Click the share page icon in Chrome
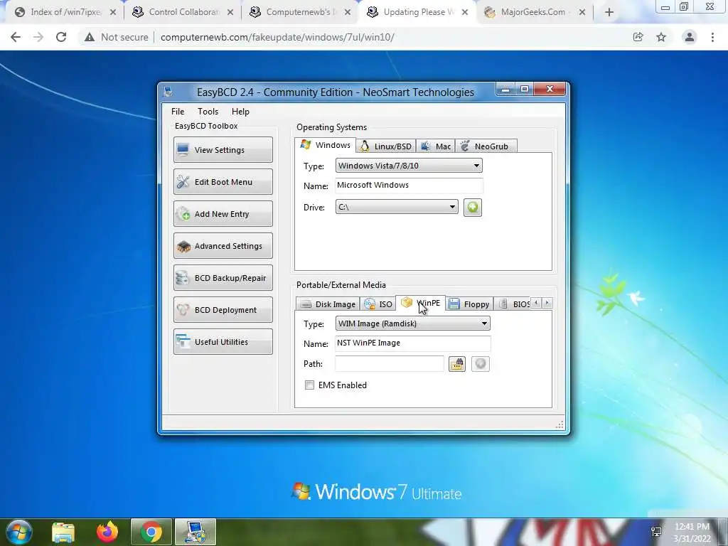The image size is (728, 546). [638, 37]
